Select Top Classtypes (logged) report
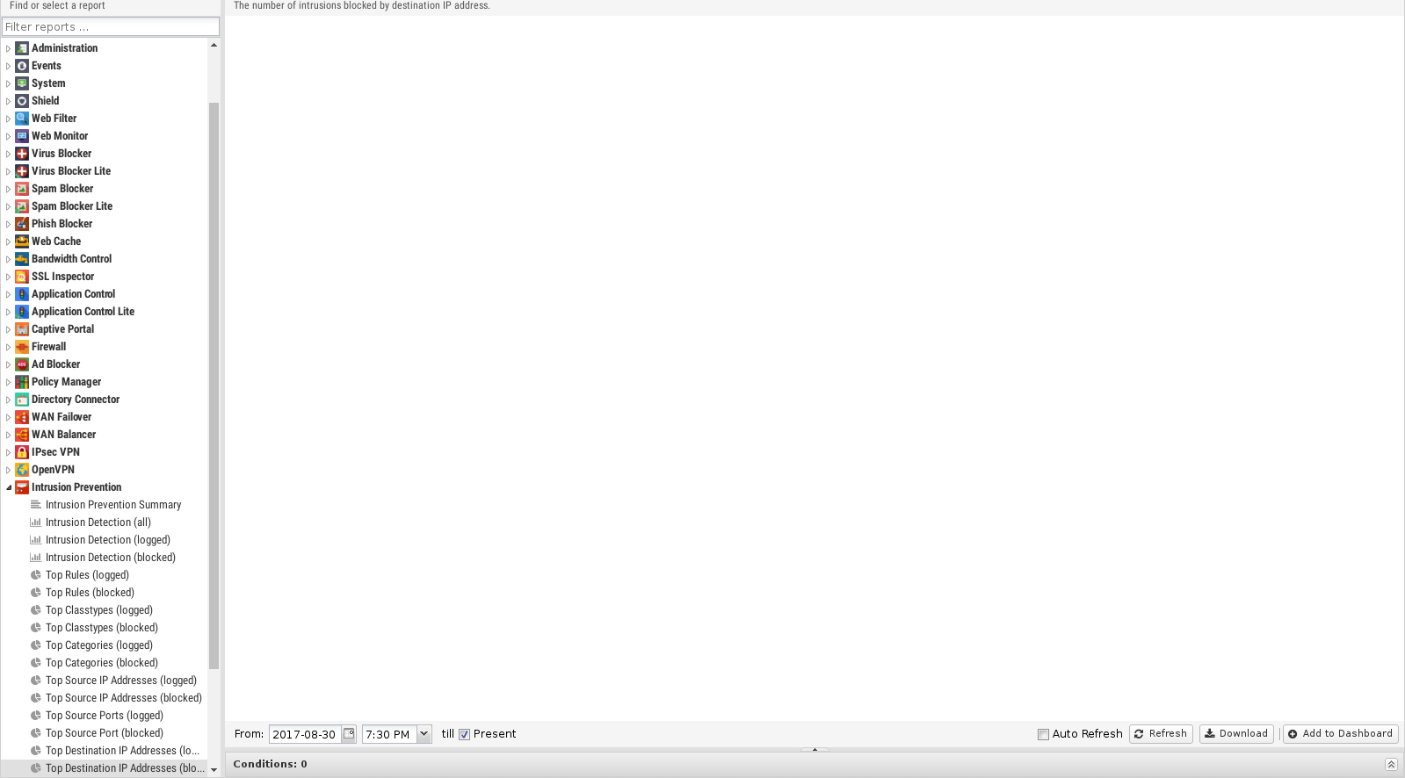The width and height of the screenshot is (1405, 778). (x=99, y=610)
